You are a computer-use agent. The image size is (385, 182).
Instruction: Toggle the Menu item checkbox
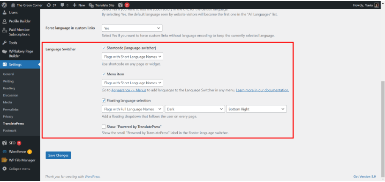pos(104,74)
